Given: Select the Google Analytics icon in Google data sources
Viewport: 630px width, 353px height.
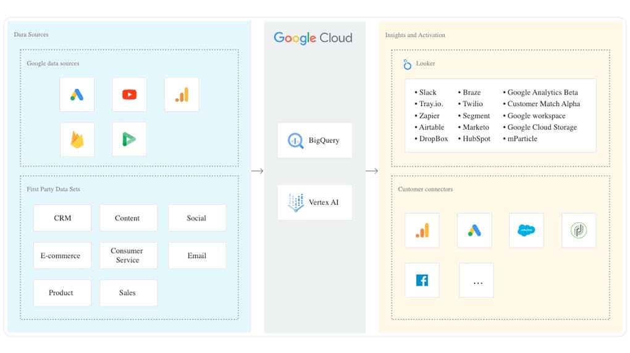Looking at the screenshot, I should (x=182, y=94).
